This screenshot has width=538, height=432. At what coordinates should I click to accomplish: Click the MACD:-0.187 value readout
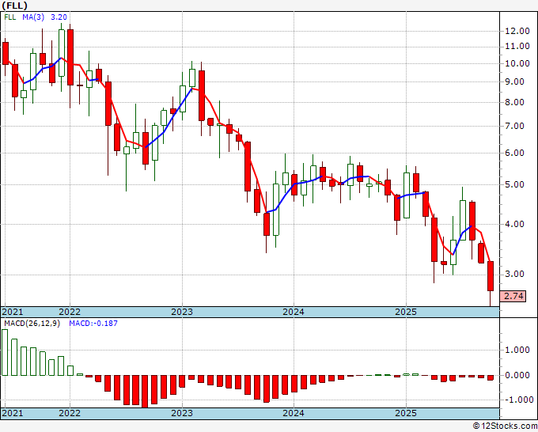pyautogui.click(x=93, y=324)
